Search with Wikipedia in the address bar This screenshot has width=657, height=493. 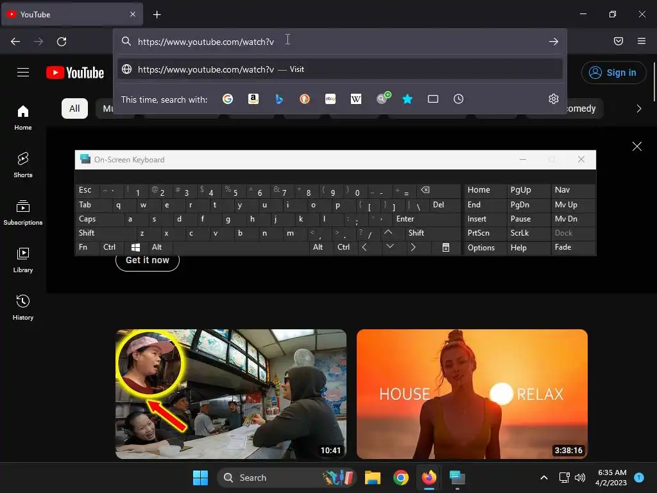click(x=355, y=99)
